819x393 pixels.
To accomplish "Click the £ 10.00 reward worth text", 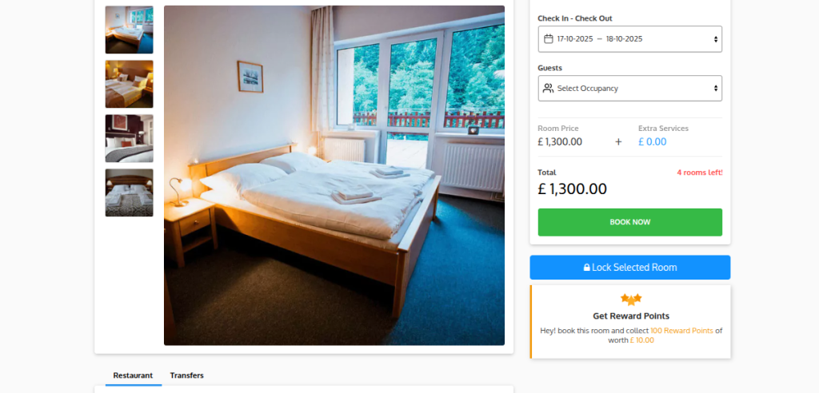I will (x=642, y=340).
